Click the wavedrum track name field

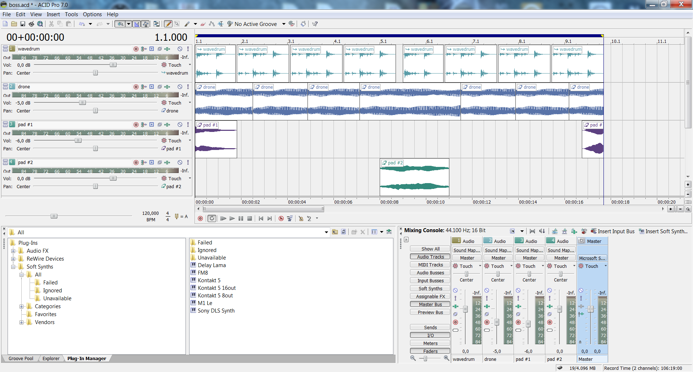point(75,49)
